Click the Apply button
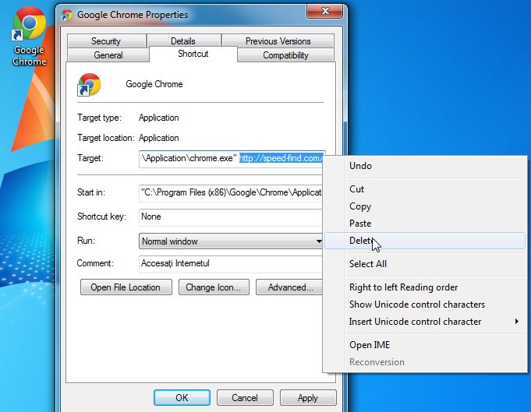Screen dimensions: 531x412 point(308,397)
